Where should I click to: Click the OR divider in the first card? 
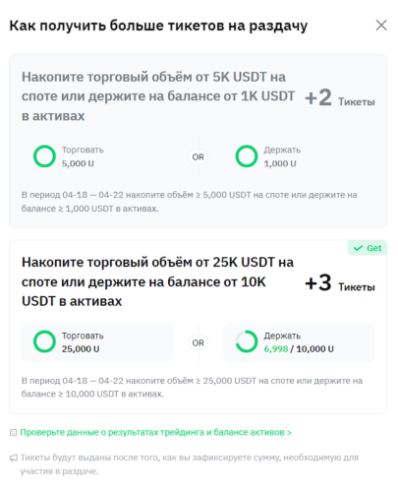(199, 157)
